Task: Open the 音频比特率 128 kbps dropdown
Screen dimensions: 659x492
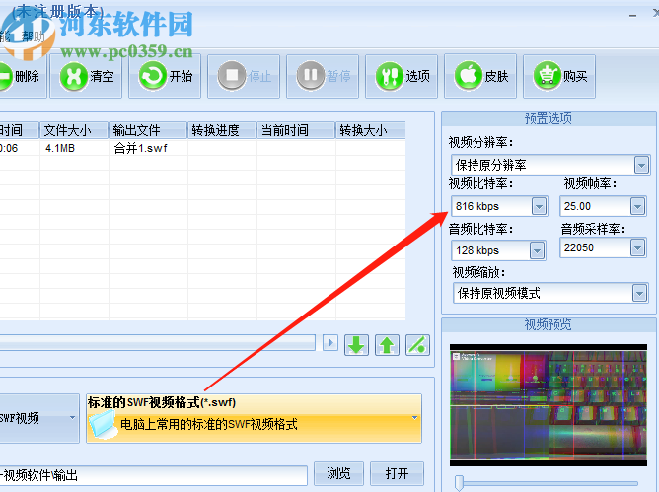Action: point(537,250)
